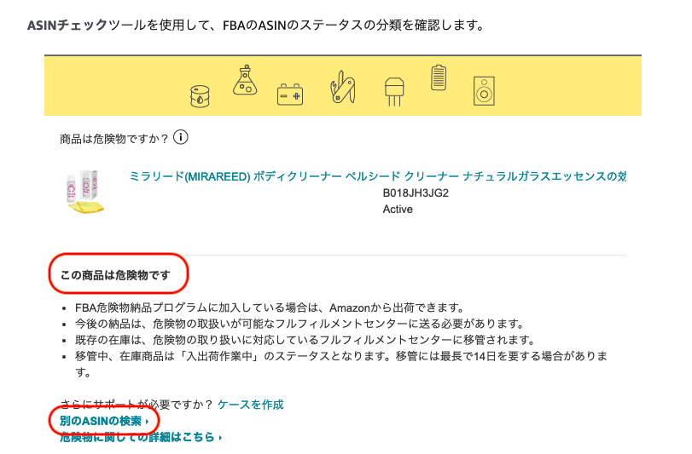692x454 pixels.
Task: Open the ミラリード(MIRAREED) product title link
Action: click(377, 176)
